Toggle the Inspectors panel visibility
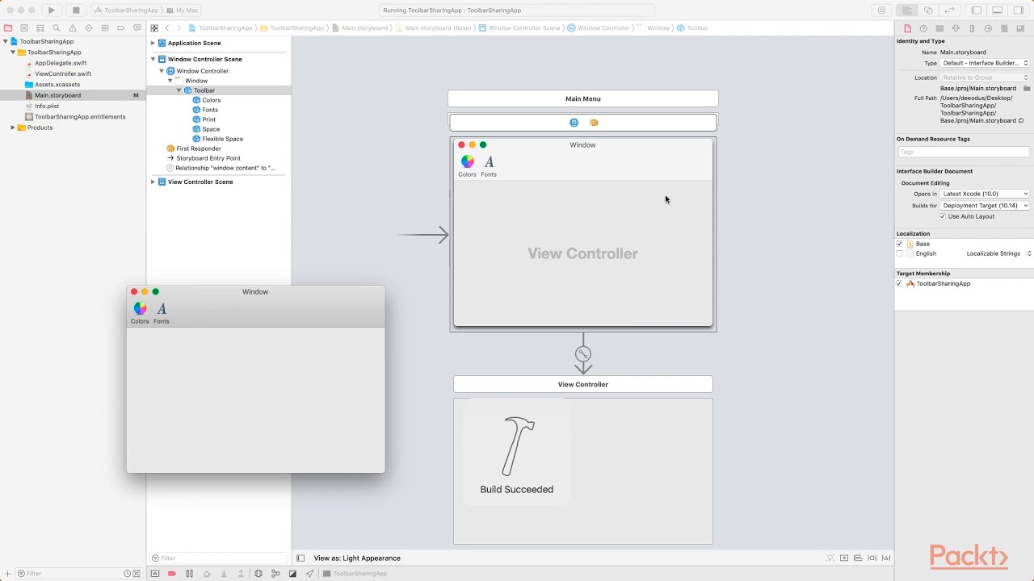Viewport: 1034px width, 581px height. pyautogui.click(x=1018, y=10)
